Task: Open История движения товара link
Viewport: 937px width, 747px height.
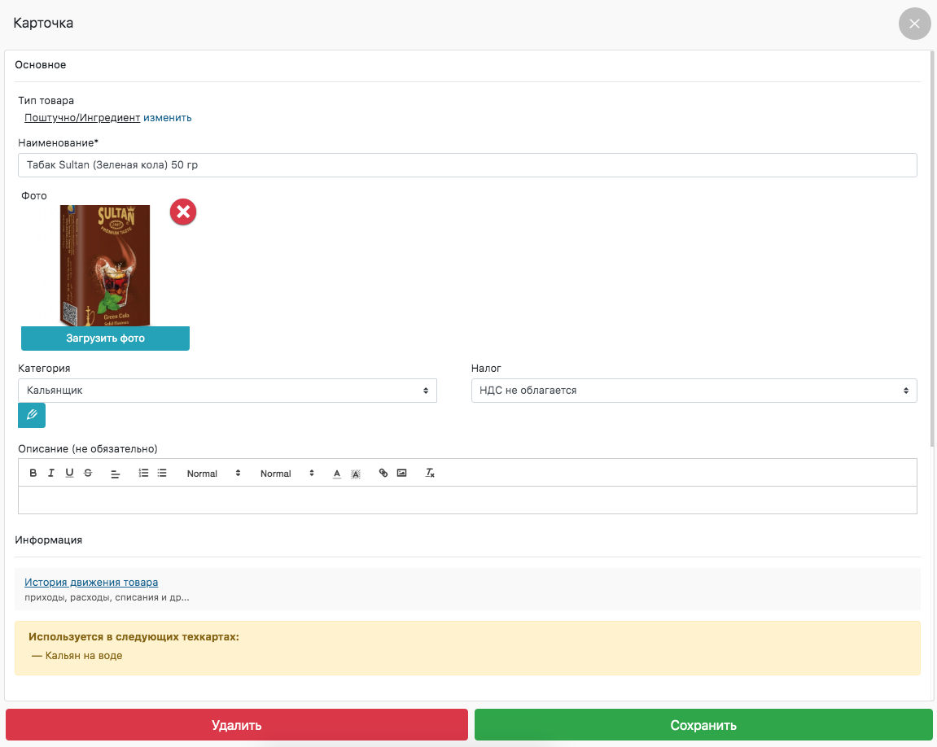Action: tap(91, 583)
